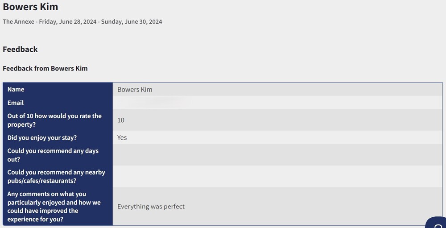The image size is (446, 228).
Task: Select the rating value 10
Action: tap(121, 120)
